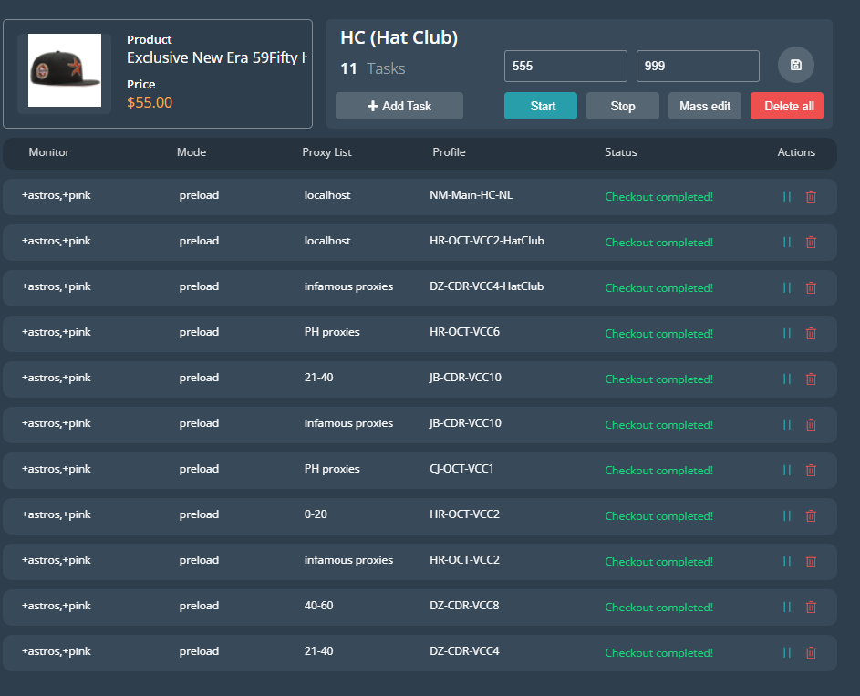Image resolution: width=860 pixels, height=696 pixels.
Task: Delete the NM-Main-HC-NL task
Action: tap(811, 196)
